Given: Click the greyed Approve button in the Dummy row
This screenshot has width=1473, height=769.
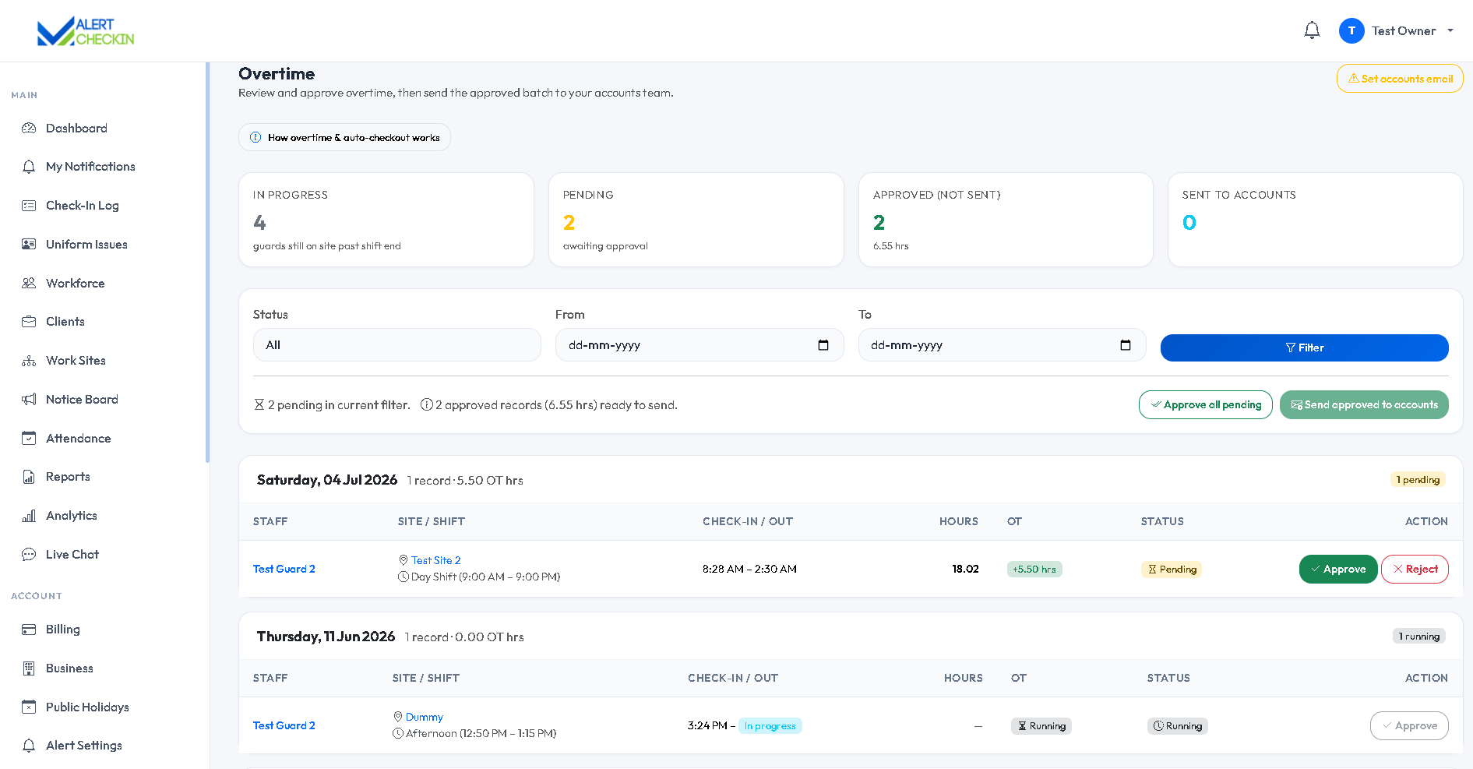Looking at the screenshot, I should click(x=1409, y=725).
